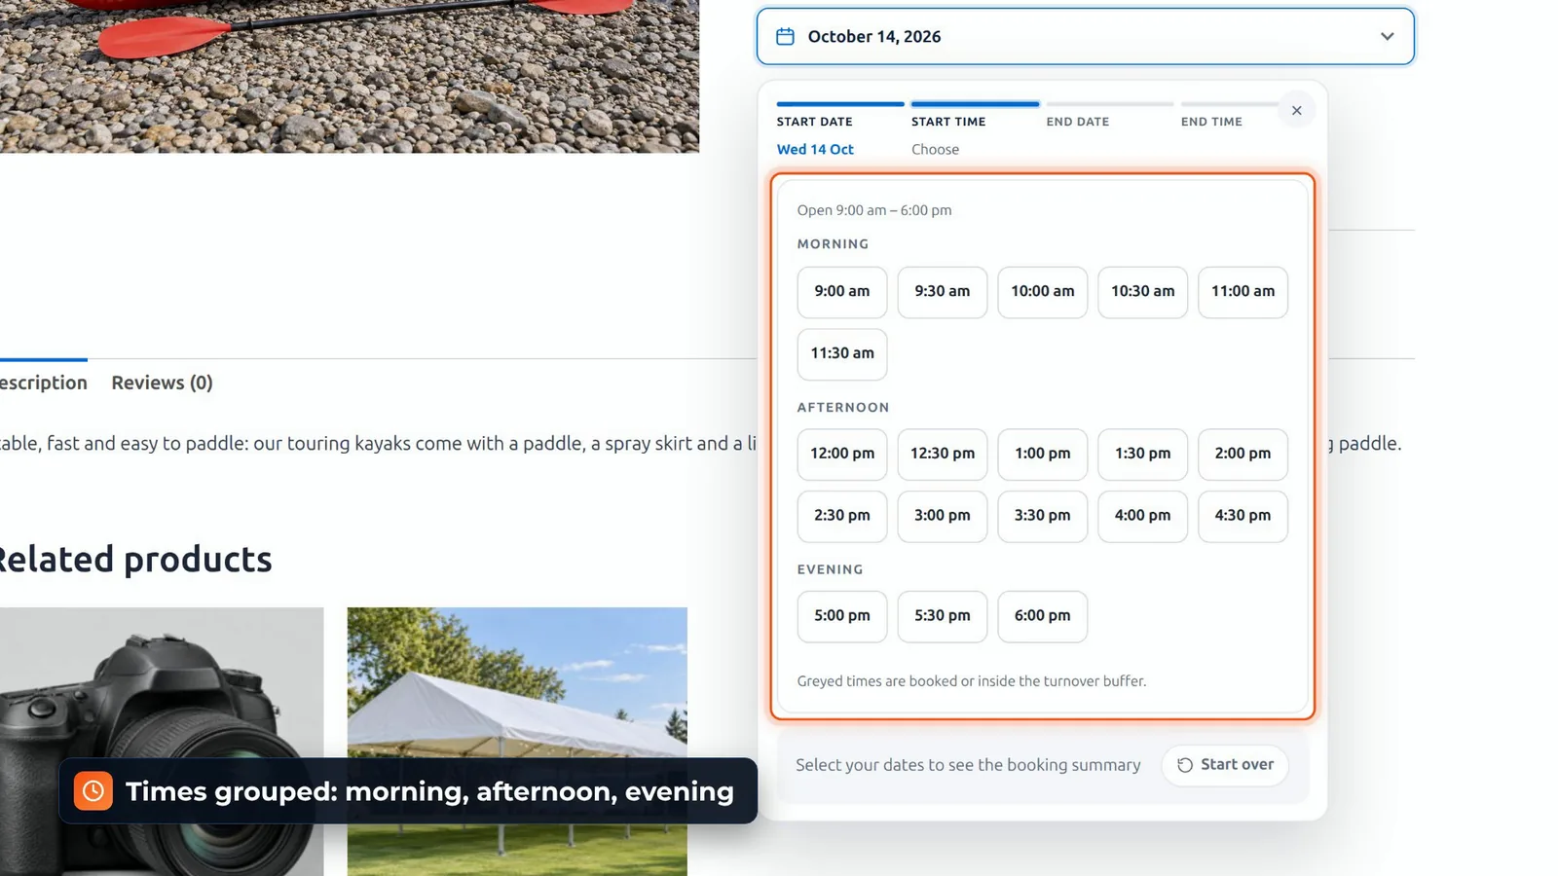Click the Start over circular arrow icon
The width and height of the screenshot is (1558, 876).
pyautogui.click(x=1185, y=765)
